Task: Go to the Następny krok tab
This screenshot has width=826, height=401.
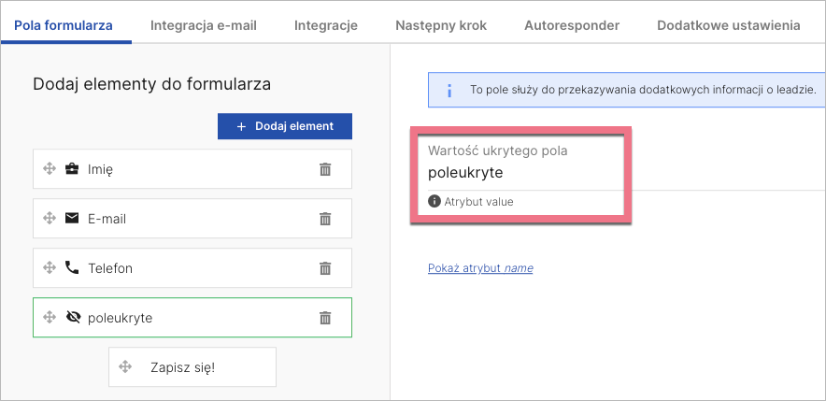Action: click(441, 25)
